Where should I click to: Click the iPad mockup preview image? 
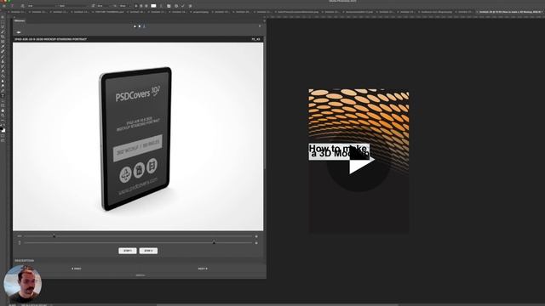138,136
